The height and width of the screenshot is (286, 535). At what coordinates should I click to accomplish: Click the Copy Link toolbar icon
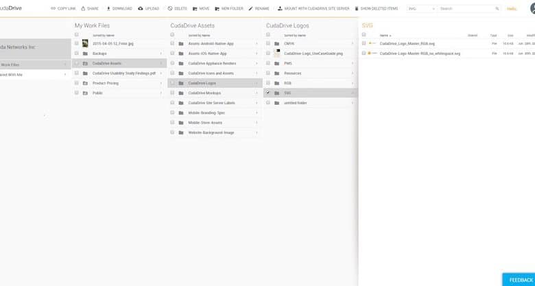click(x=53, y=8)
